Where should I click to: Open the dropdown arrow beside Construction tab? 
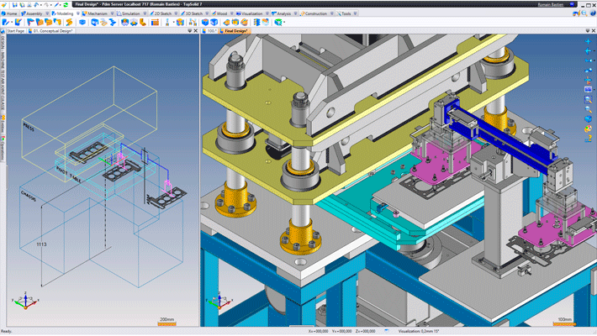click(331, 14)
